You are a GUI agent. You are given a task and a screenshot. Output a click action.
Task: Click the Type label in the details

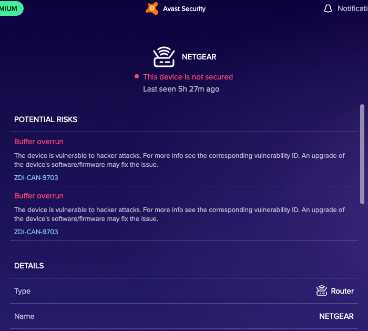click(23, 291)
